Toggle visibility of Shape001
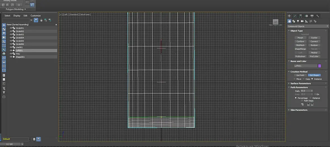330x147 pixels. (11, 57)
